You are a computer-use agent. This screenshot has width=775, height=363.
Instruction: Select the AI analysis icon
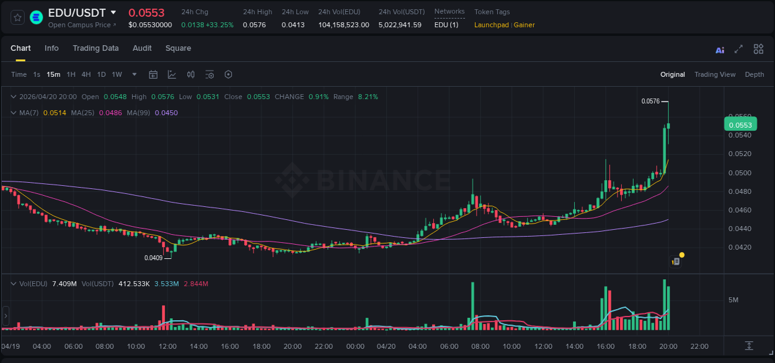click(x=719, y=49)
